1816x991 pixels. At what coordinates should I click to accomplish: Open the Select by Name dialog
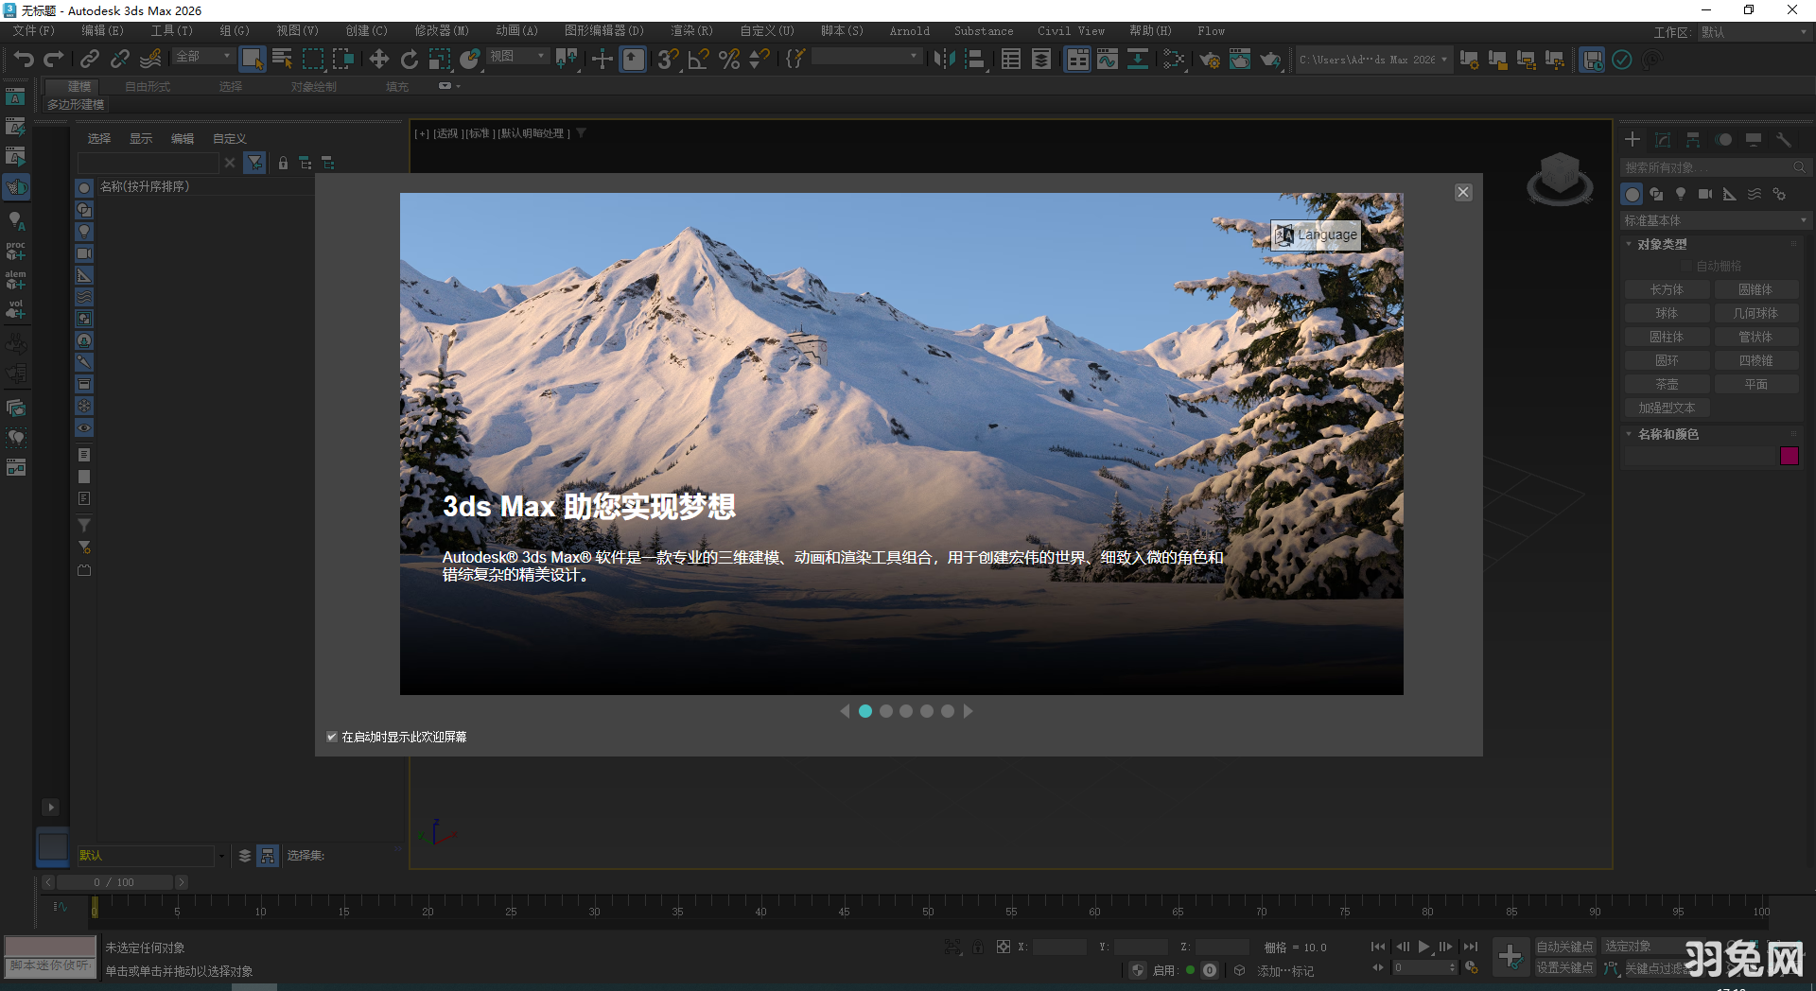click(x=281, y=59)
